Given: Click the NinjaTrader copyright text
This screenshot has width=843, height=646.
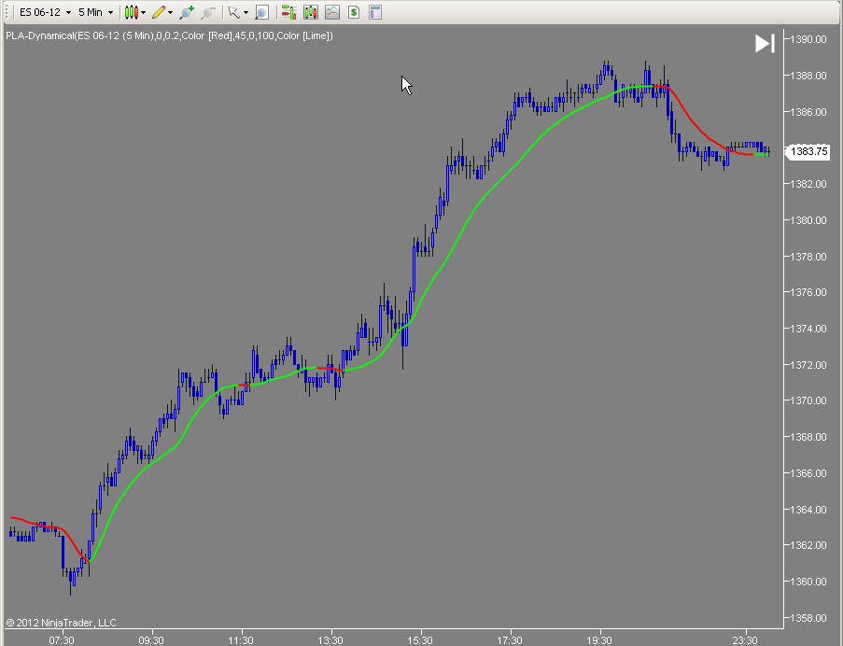Looking at the screenshot, I should point(60,623).
